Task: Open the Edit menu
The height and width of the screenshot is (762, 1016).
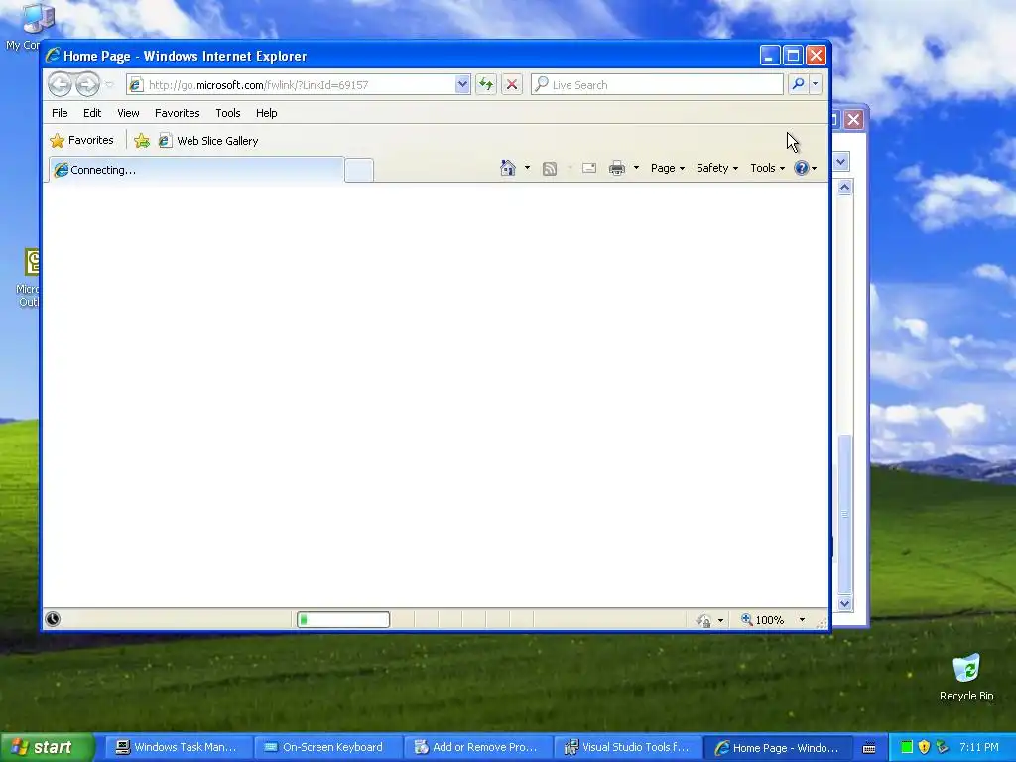Action: tap(92, 113)
